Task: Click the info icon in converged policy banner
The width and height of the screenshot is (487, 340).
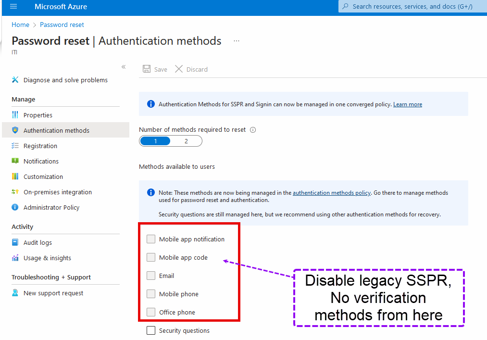Action: 150,104
